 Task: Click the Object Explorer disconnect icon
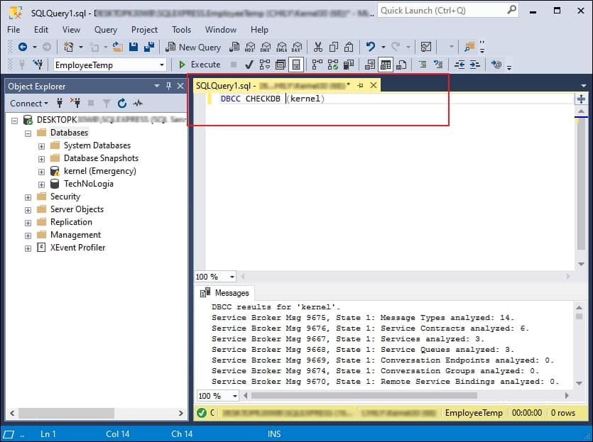pos(75,102)
